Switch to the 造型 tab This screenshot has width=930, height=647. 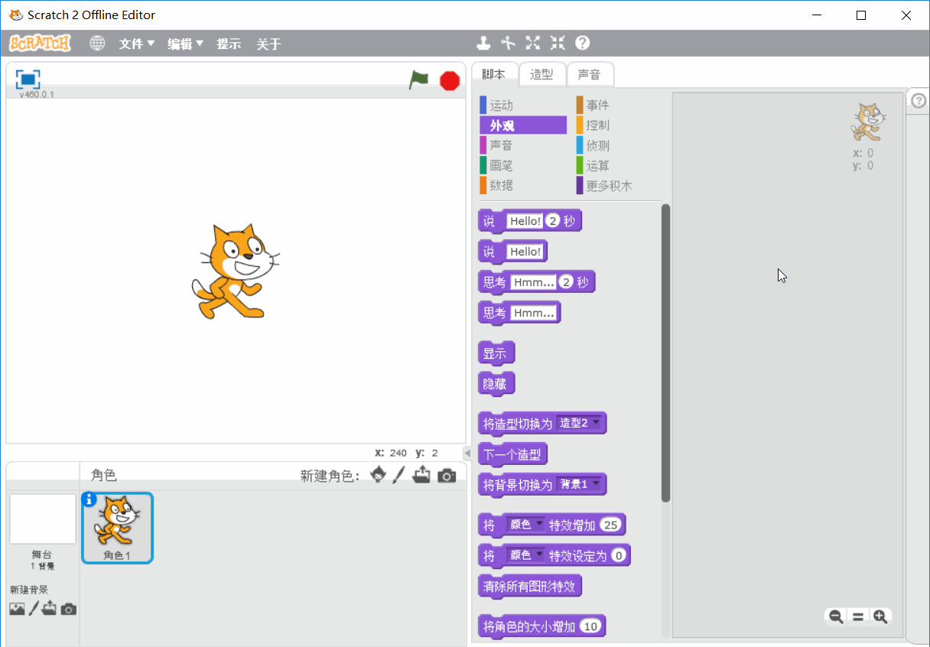(541, 74)
